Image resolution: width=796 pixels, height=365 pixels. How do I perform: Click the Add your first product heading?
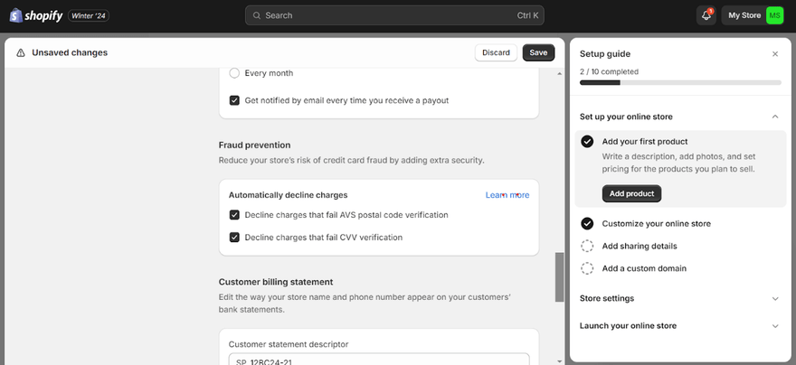pos(645,142)
